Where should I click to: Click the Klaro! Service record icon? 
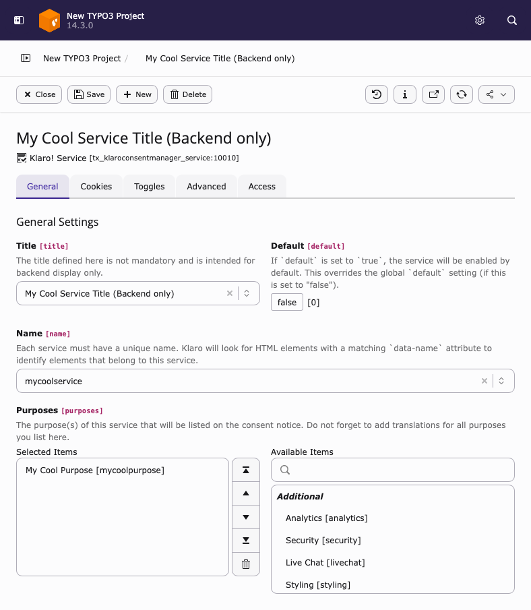[x=22, y=158]
